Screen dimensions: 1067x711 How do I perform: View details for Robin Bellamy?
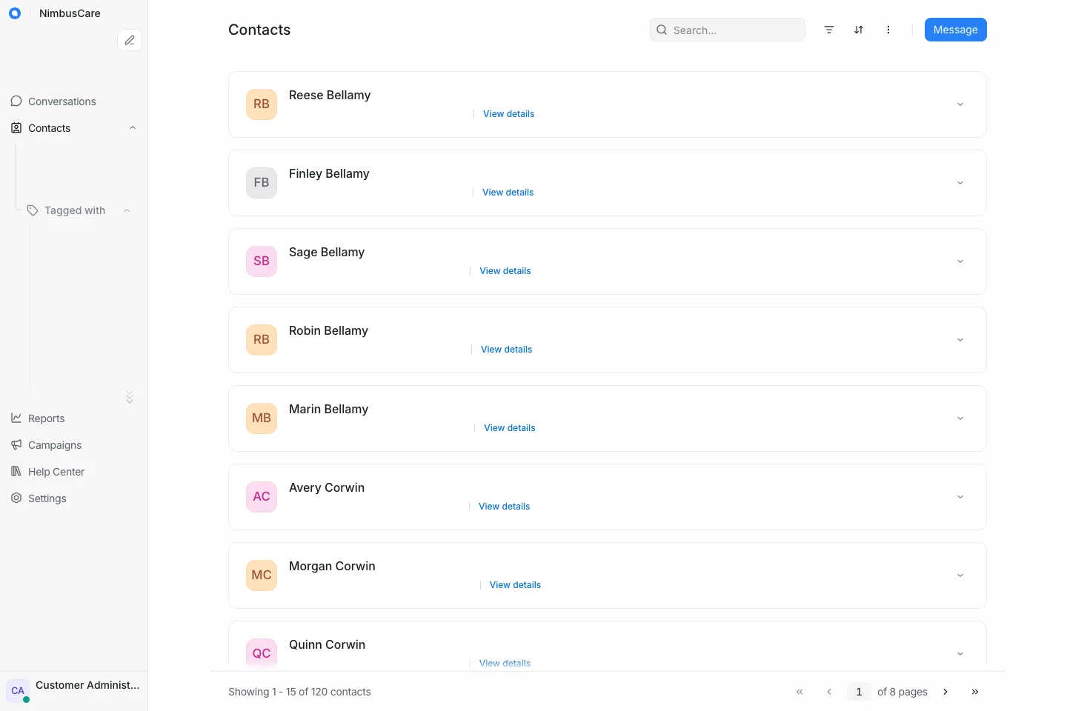[507, 350]
